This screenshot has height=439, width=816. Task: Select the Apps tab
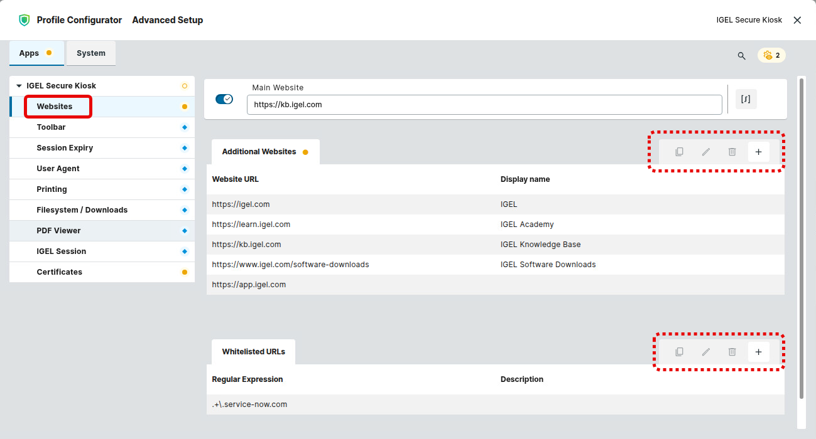tap(30, 53)
